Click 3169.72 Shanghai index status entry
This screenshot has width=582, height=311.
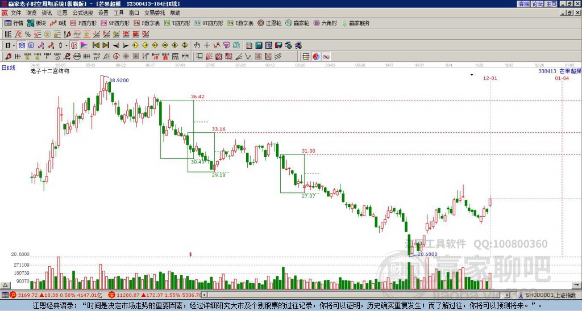(56, 295)
